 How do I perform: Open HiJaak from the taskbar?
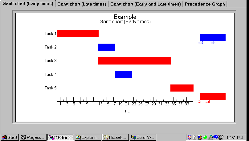[x=115, y=137]
